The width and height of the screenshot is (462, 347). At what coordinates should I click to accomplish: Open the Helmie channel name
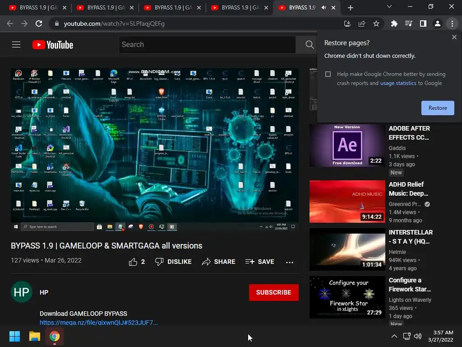397,252
